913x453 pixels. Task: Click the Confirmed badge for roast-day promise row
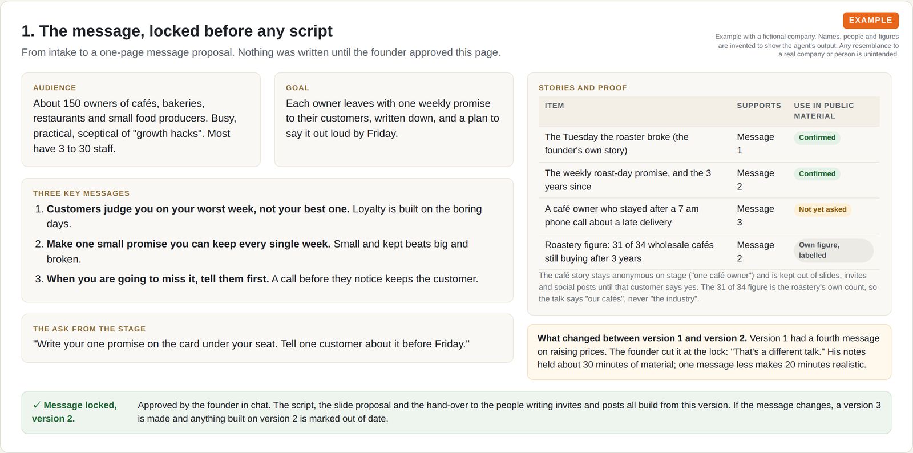817,173
